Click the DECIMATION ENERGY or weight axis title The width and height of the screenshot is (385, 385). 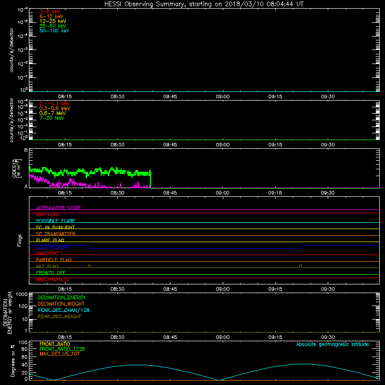(x=8, y=312)
